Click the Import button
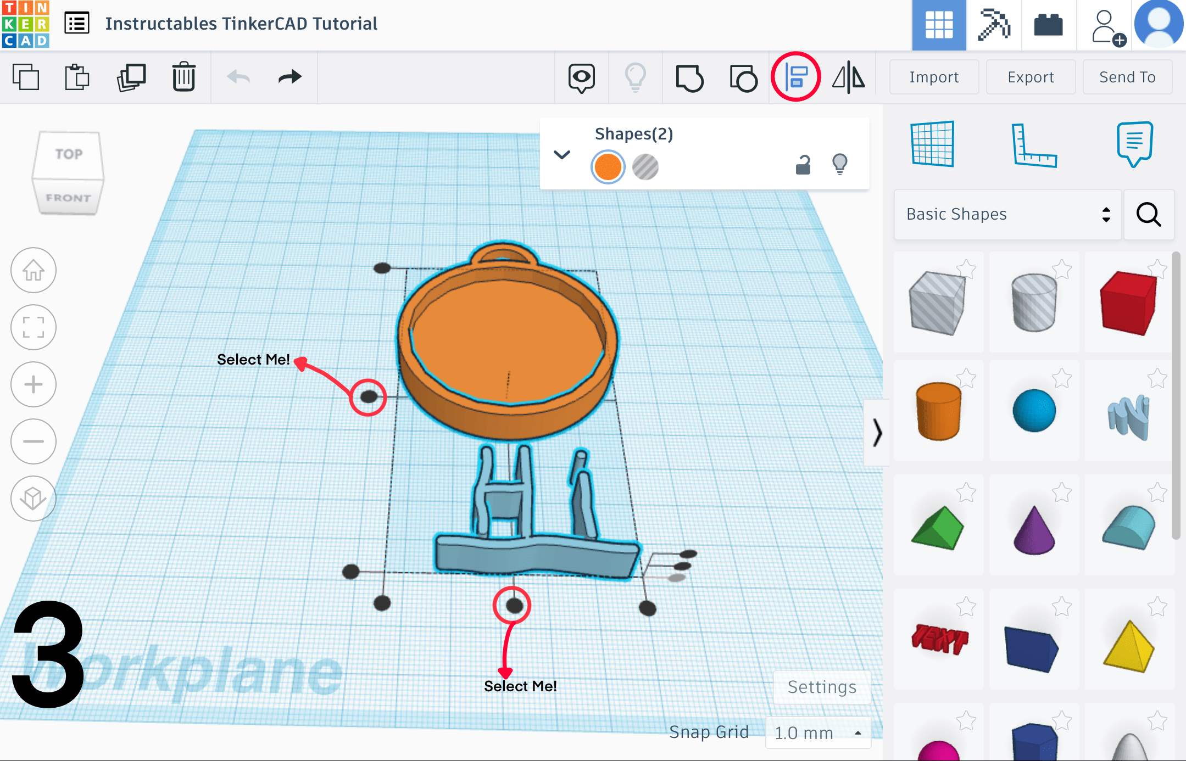Viewport: 1186px width, 761px height. 933,77
